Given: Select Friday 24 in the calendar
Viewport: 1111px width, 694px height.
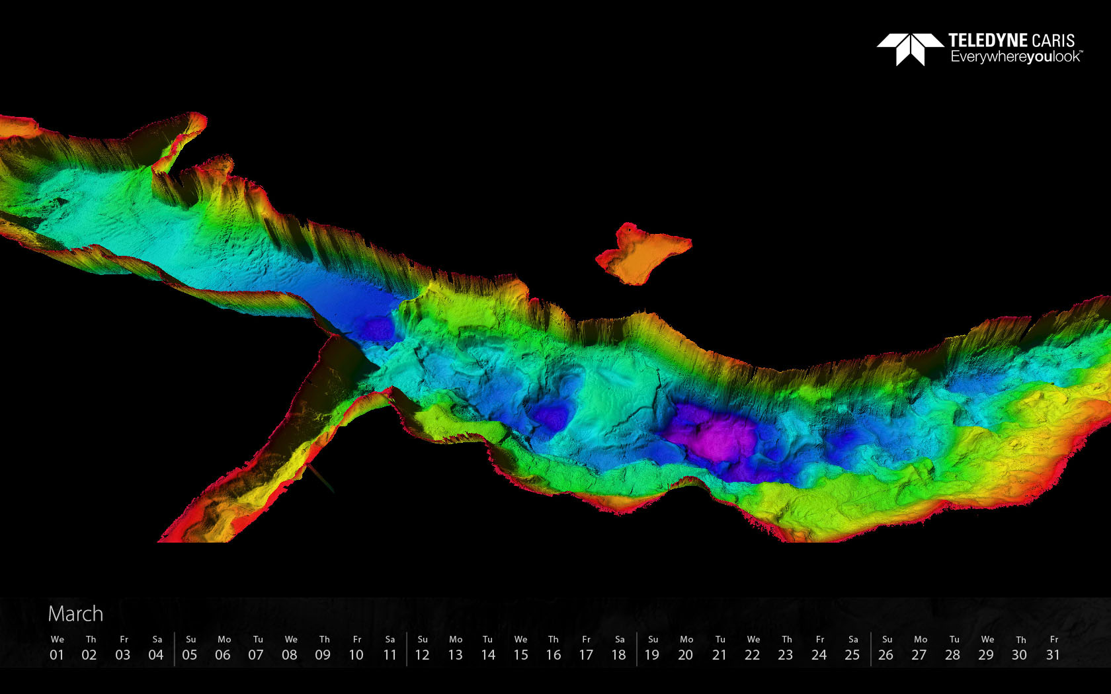Looking at the screenshot, I should click(x=819, y=648).
